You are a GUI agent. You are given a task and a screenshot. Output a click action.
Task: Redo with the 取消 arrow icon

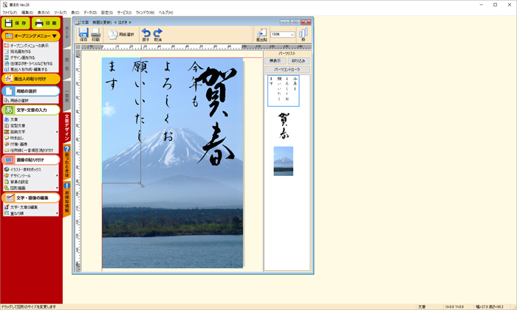coord(158,34)
